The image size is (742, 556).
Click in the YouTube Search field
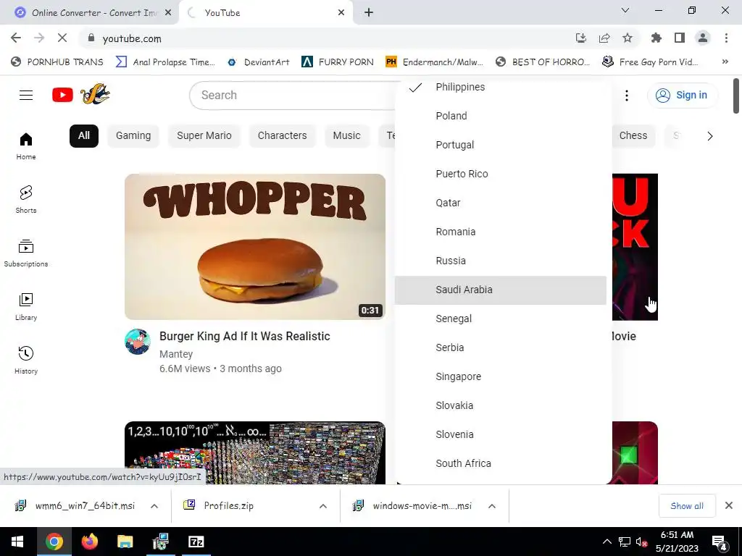click(293, 95)
